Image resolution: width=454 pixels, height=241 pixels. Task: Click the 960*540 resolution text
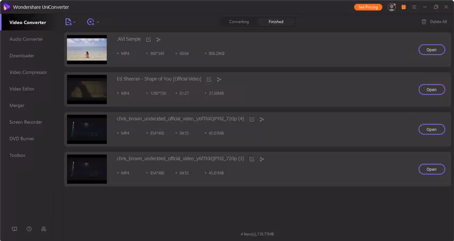point(157,53)
